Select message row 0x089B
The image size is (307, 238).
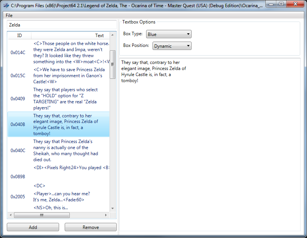59,177
